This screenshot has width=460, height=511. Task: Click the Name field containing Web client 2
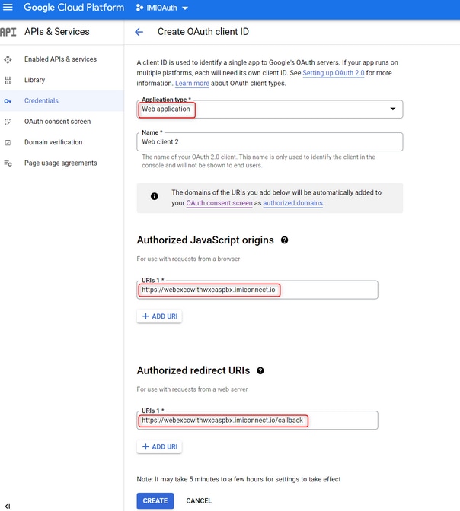tap(270, 141)
